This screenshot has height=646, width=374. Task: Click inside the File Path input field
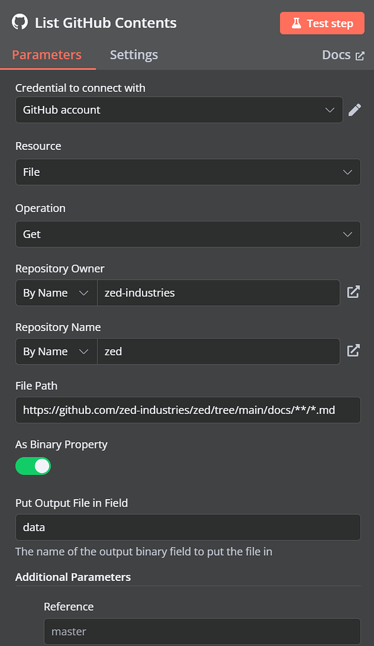188,410
